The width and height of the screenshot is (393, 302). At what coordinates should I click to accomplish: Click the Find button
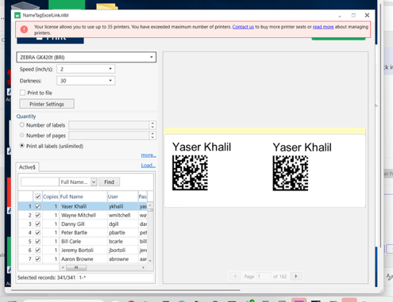[x=109, y=182]
